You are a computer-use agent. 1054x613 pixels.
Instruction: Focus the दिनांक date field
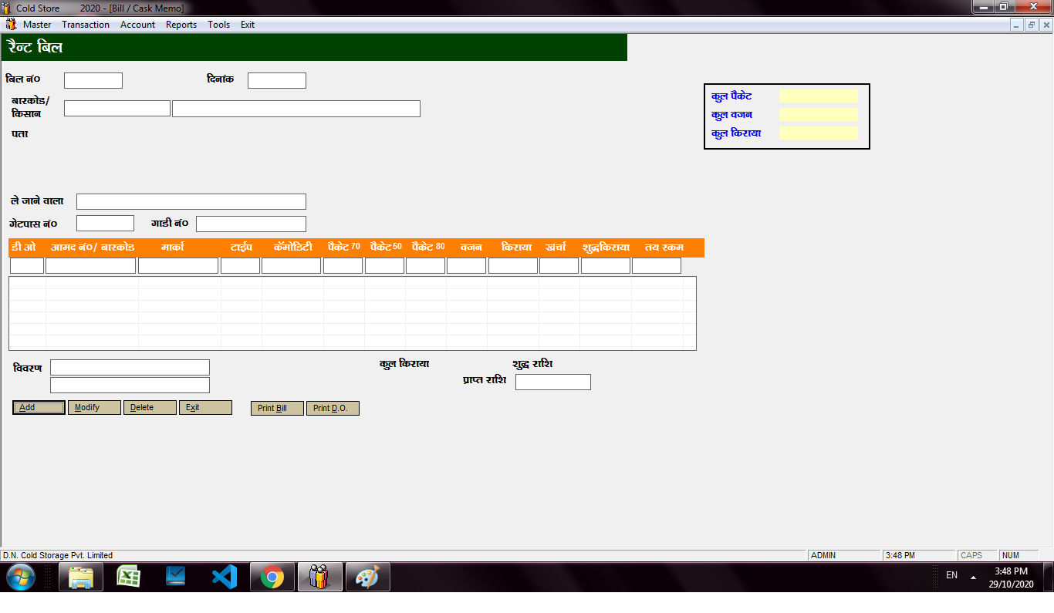pos(277,81)
